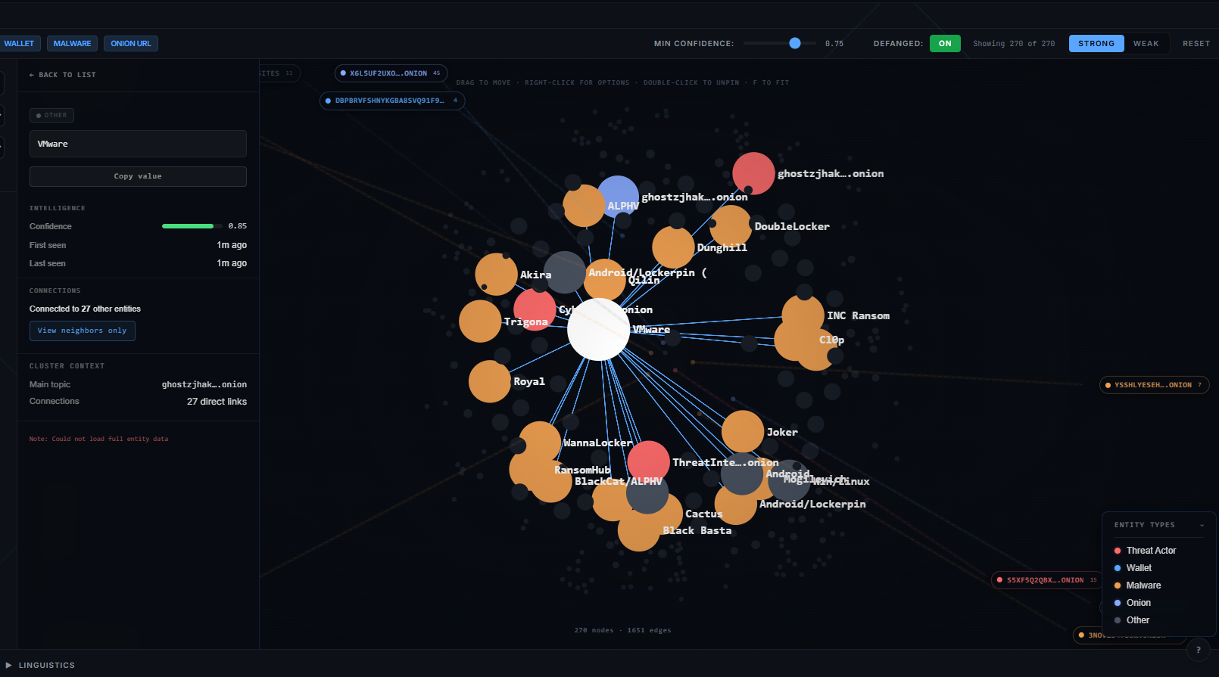Adjust the Min Confidence slider handle
The image size is (1219, 677).
(x=795, y=43)
